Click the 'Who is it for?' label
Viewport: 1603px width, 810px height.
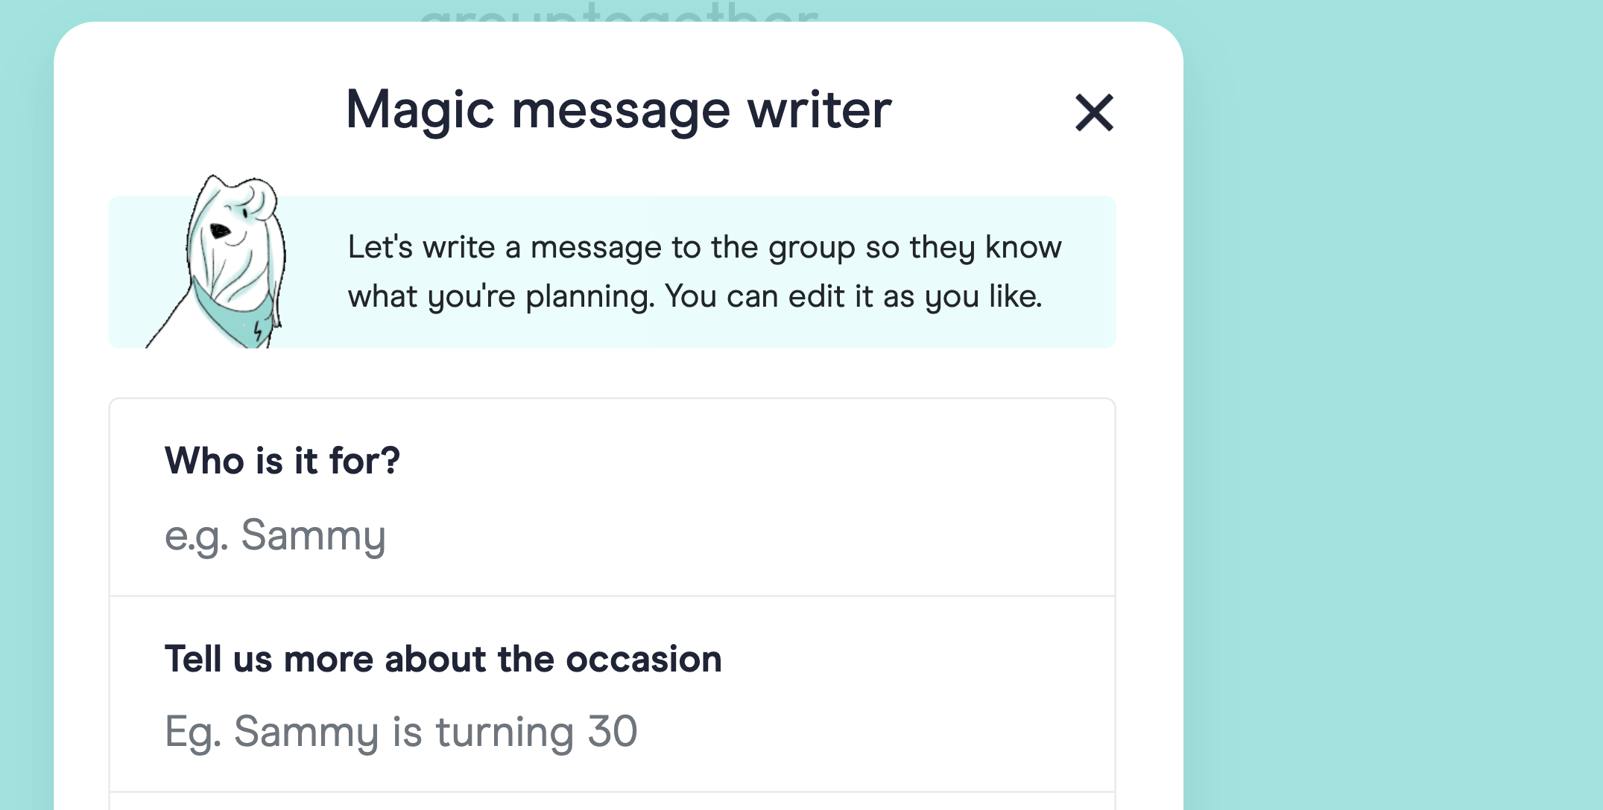[x=283, y=460]
